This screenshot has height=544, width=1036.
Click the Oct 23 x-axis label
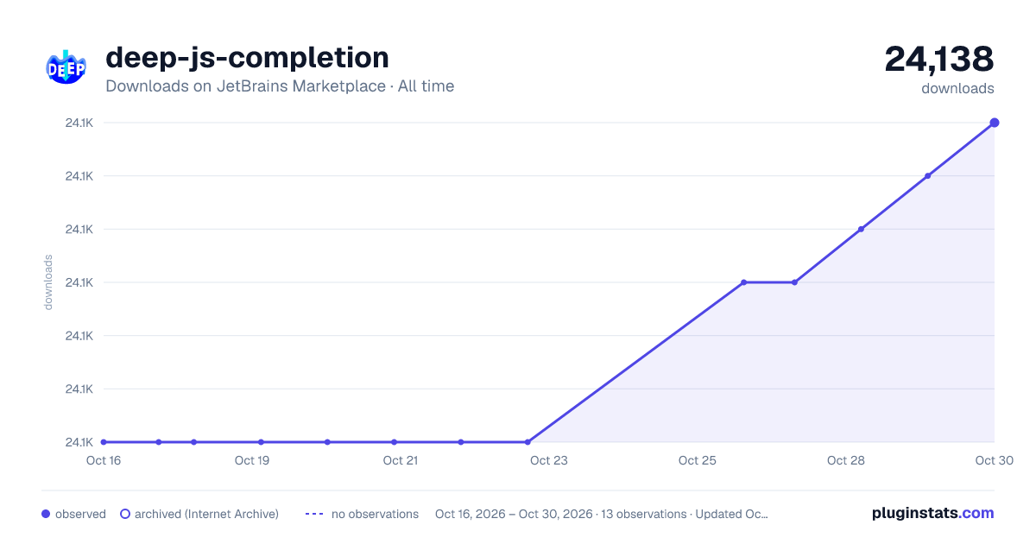pyautogui.click(x=549, y=460)
